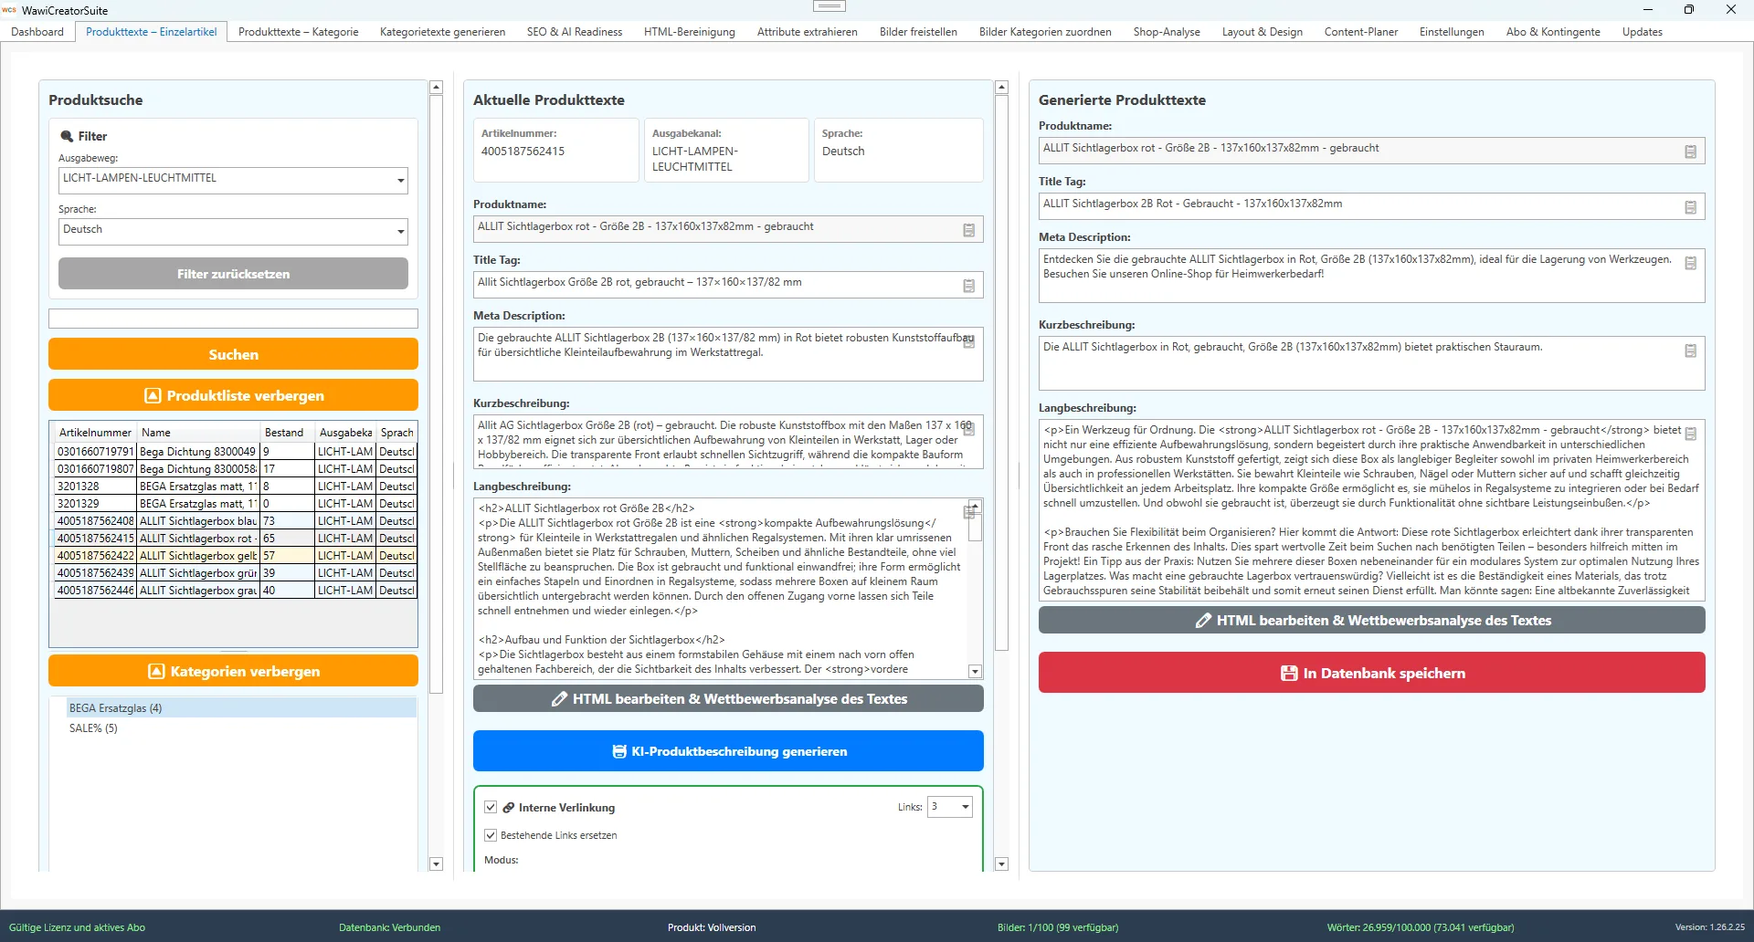Copy Kurzbeschreibung in Aktuelle Produkttexte panel
Viewport: 1754px width, 942px height.
coord(970,429)
